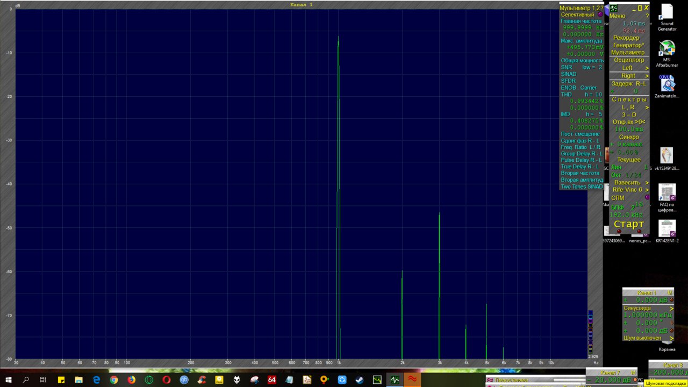Toggle the purple СПМ indicator
The height and width of the screenshot is (387, 688).
tap(647, 197)
